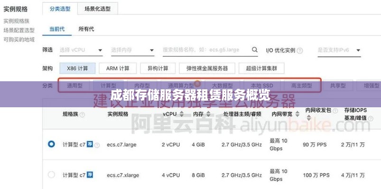Select the 当前代 tab
This screenshot has height=189, width=381.
click(x=57, y=29)
